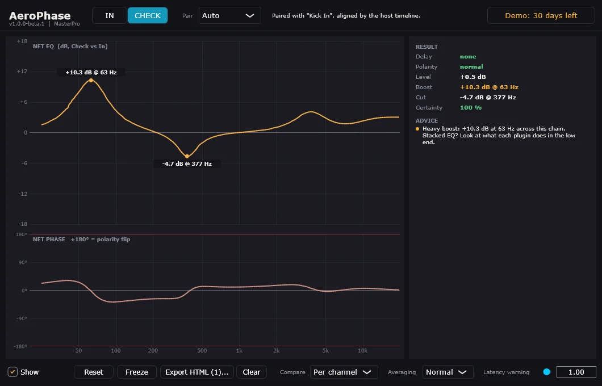Screen dimensions: 602x386
Task: Open the Averaging Normal dropdown
Action: point(448,372)
